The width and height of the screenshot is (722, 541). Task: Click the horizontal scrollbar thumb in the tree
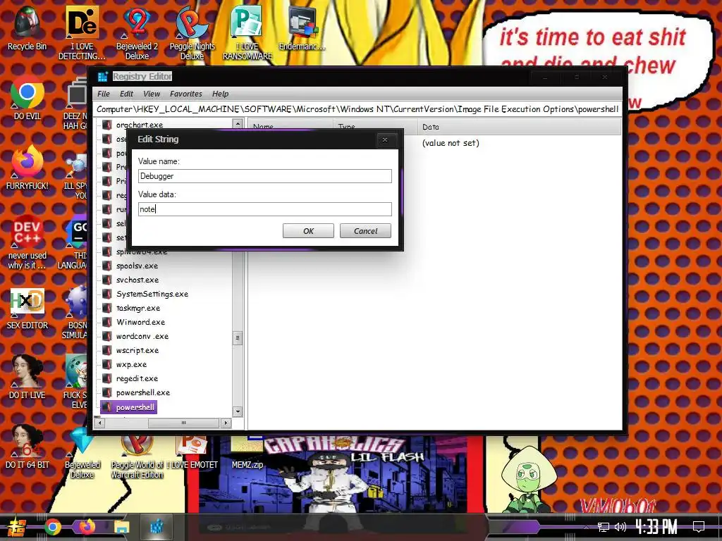tap(183, 423)
